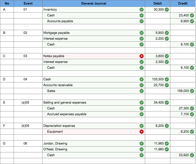The height and width of the screenshot is (164, 196).
Task: Click the green check beside 6,900 credit
Action: click(192, 21)
